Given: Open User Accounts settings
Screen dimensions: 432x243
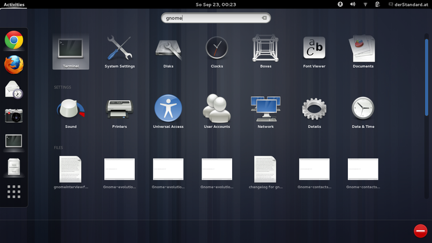Looking at the screenshot, I should pyautogui.click(x=217, y=111).
